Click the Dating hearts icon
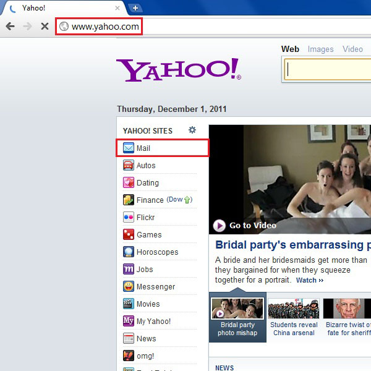Screen dimensions: 371x371 point(129,182)
